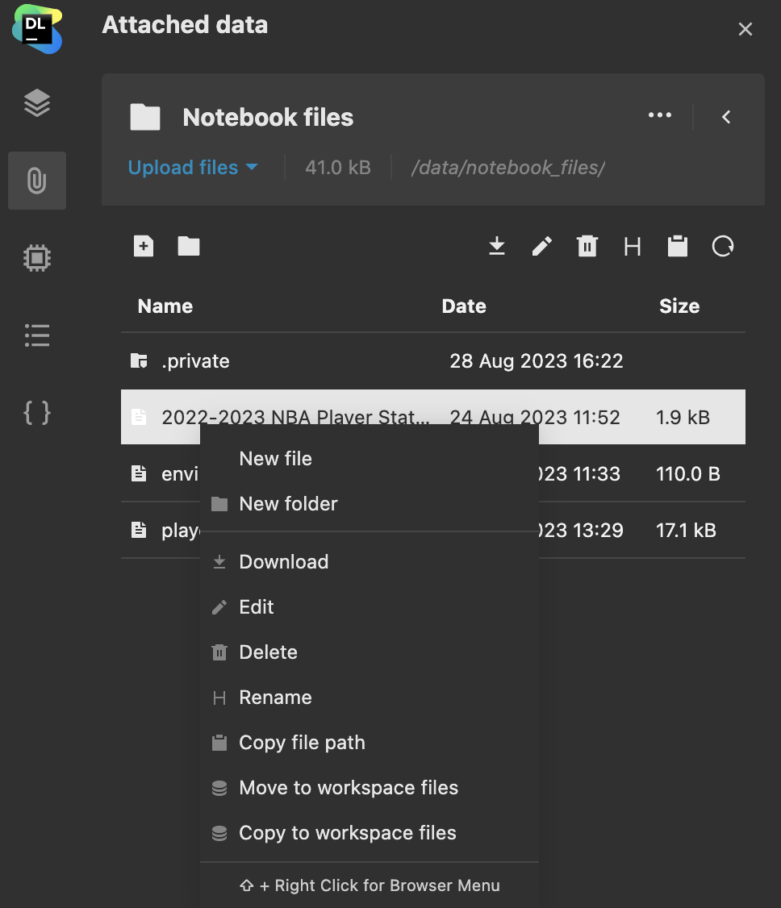Open the attached data paperclip sidebar icon
The width and height of the screenshot is (781, 908).
coord(37,181)
